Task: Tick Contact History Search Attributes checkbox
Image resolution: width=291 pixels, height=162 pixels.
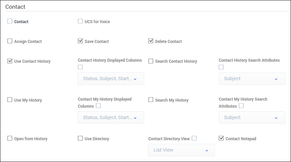Action: [221, 67]
